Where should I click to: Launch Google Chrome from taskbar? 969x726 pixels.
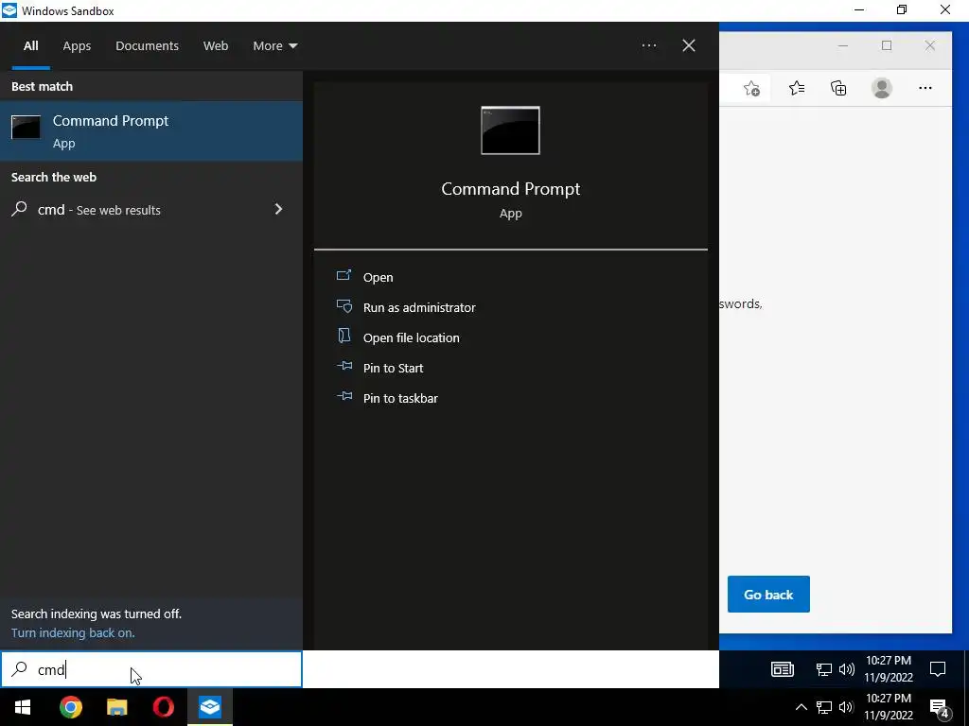(71, 707)
